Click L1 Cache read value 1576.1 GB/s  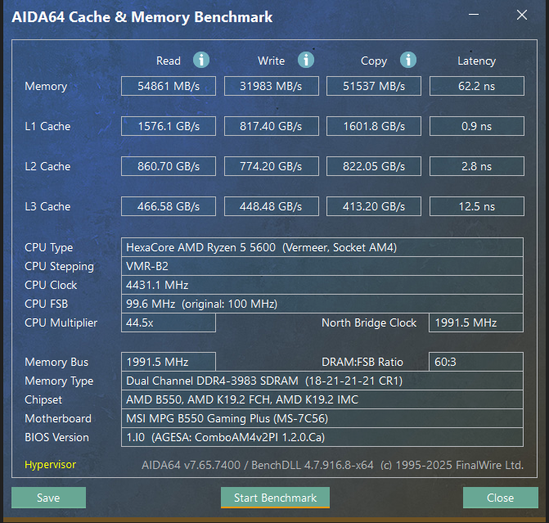169,126
